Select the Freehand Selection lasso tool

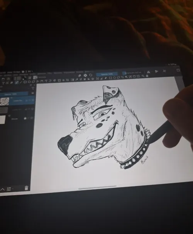[122, 77]
